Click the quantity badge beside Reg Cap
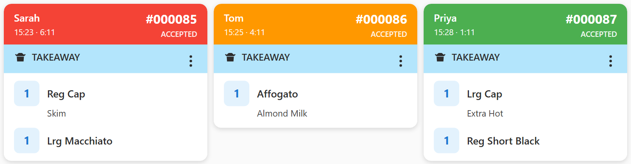Viewport: 631px width, 164px height. 27,93
